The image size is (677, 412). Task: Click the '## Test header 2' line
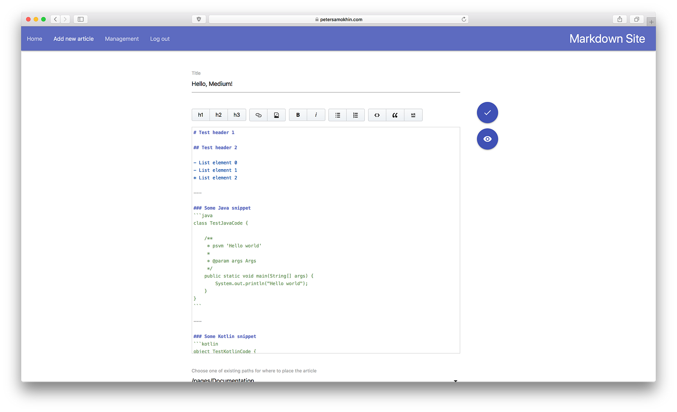pos(215,148)
